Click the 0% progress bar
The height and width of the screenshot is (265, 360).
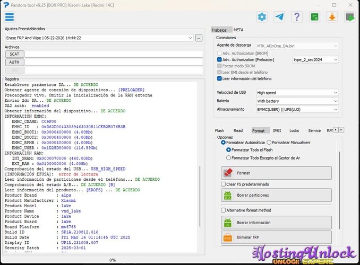point(113,260)
